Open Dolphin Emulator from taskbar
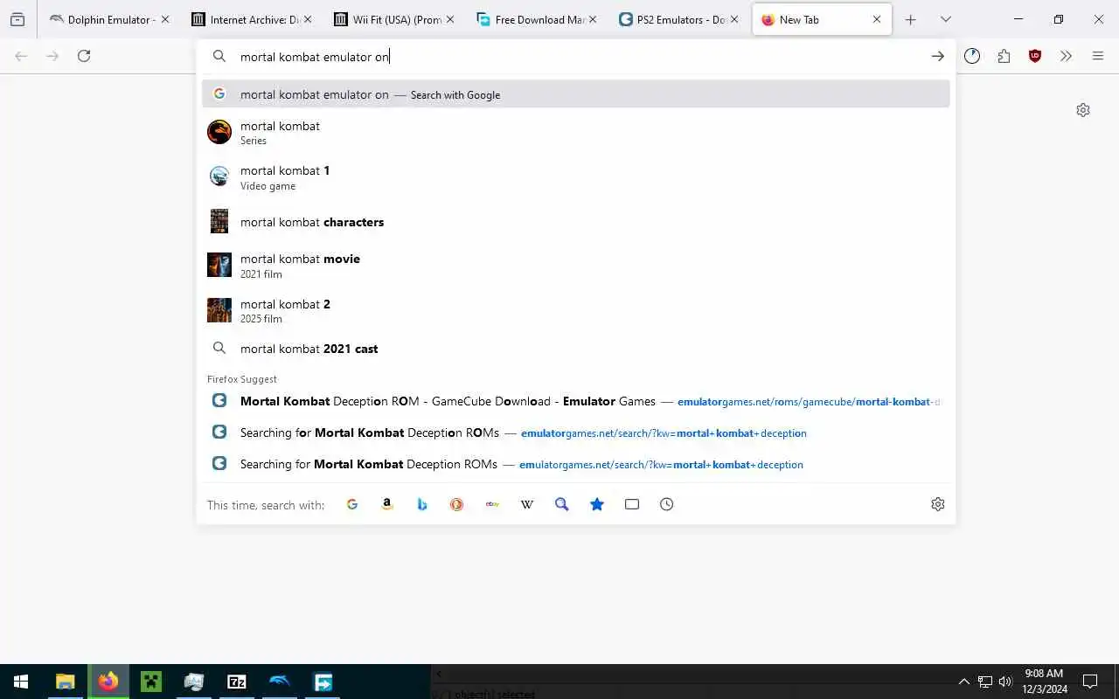 coord(280,682)
